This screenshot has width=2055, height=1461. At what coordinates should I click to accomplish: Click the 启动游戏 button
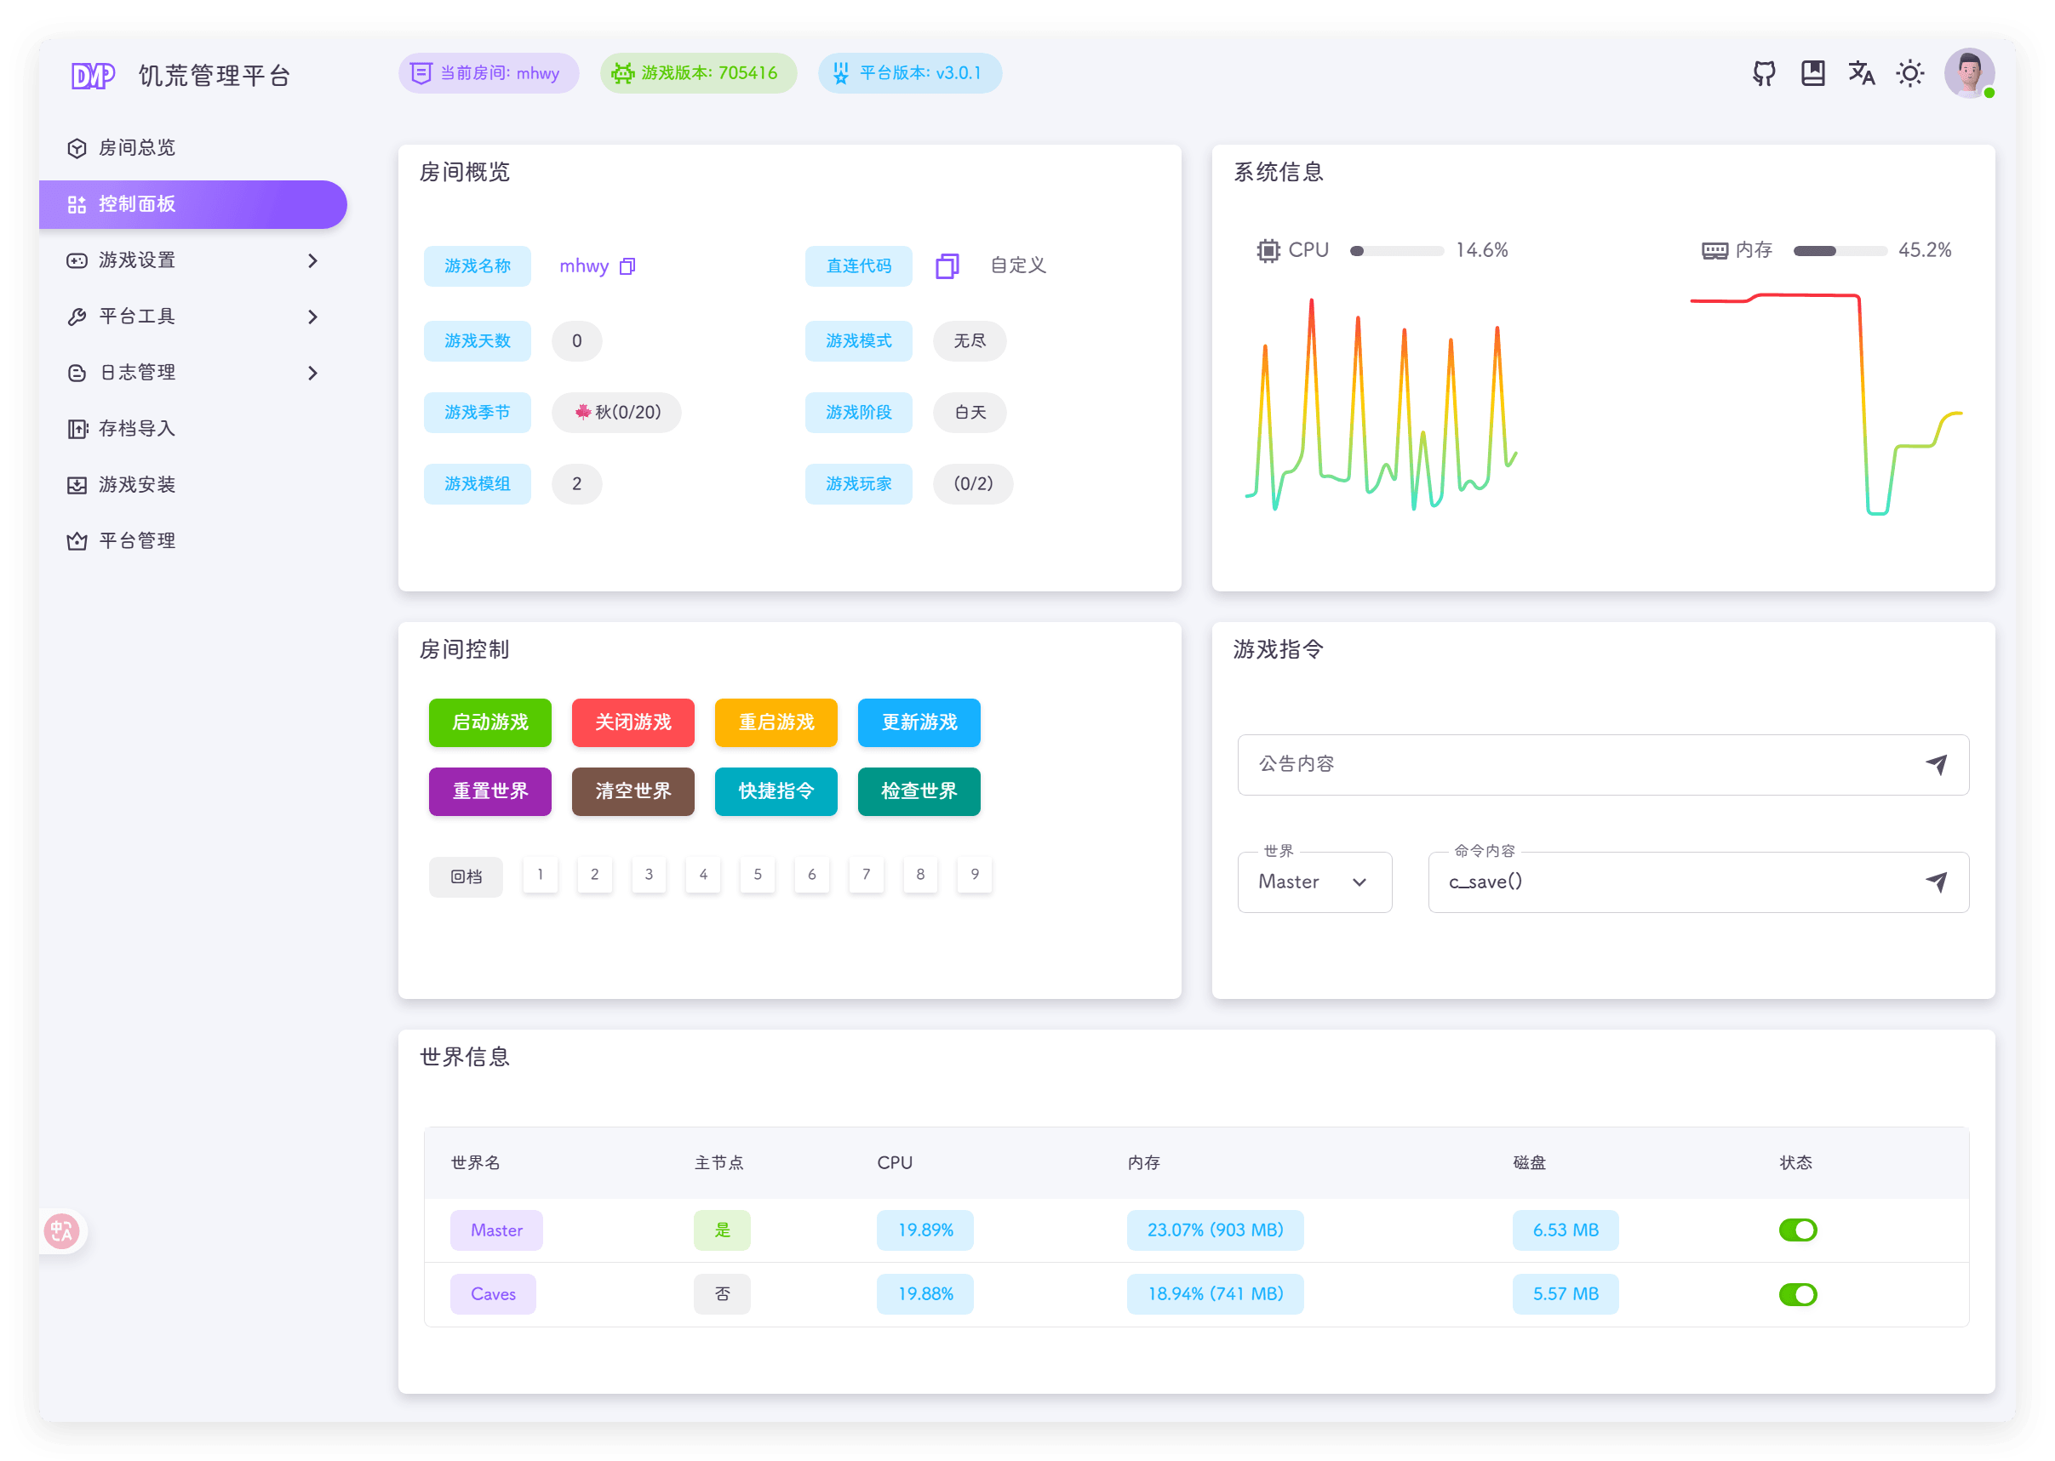489,722
